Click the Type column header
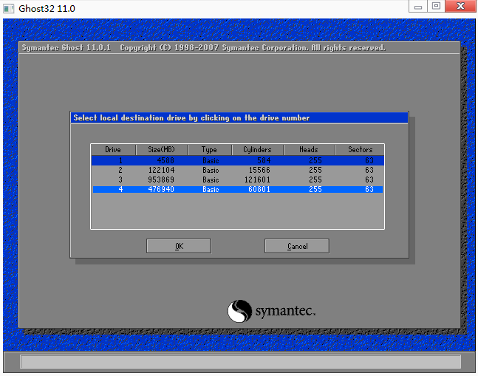478x376 pixels. coord(209,150)
